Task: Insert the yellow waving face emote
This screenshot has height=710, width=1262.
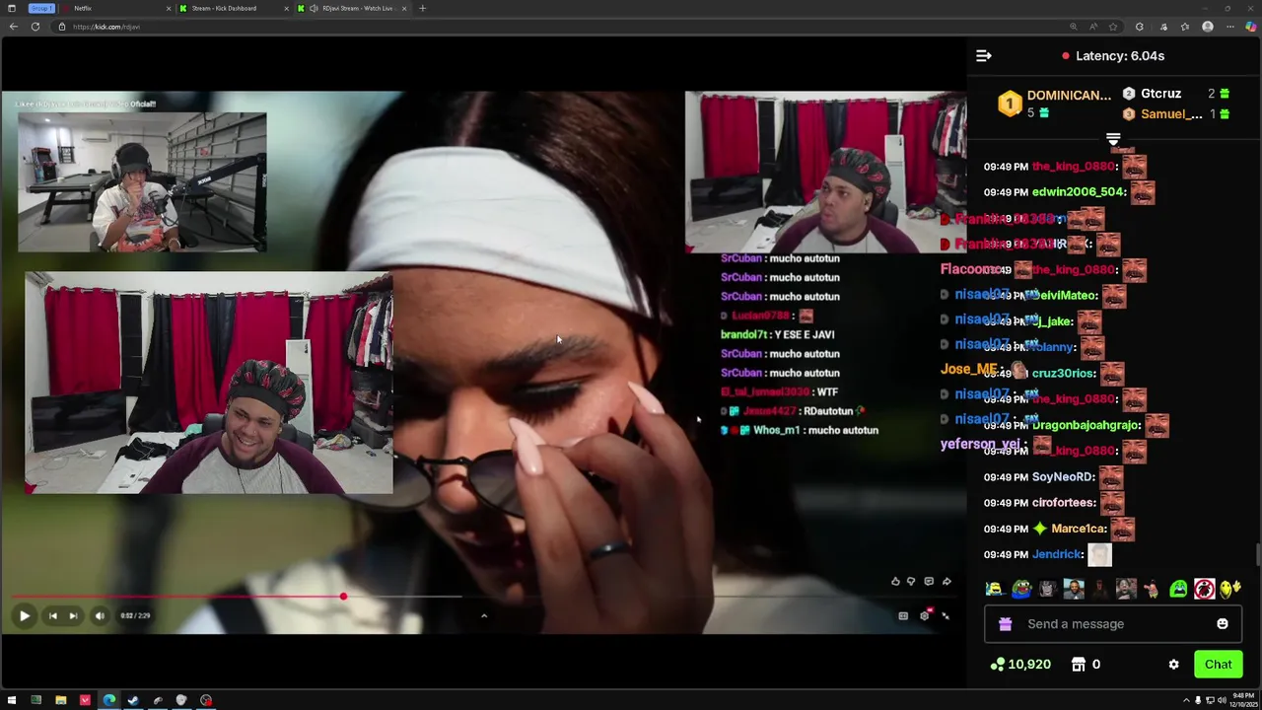Action: point(1229,590)
